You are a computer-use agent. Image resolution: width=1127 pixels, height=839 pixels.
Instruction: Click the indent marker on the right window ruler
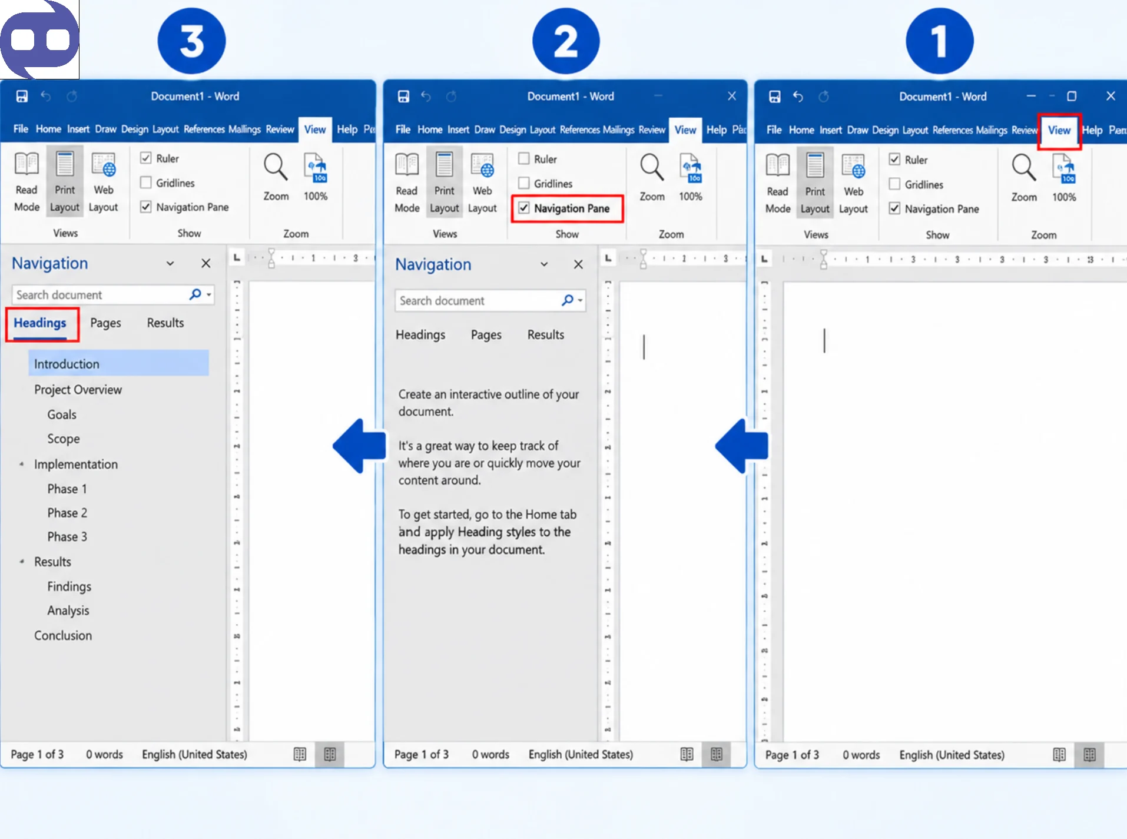[x=823, y=258]
